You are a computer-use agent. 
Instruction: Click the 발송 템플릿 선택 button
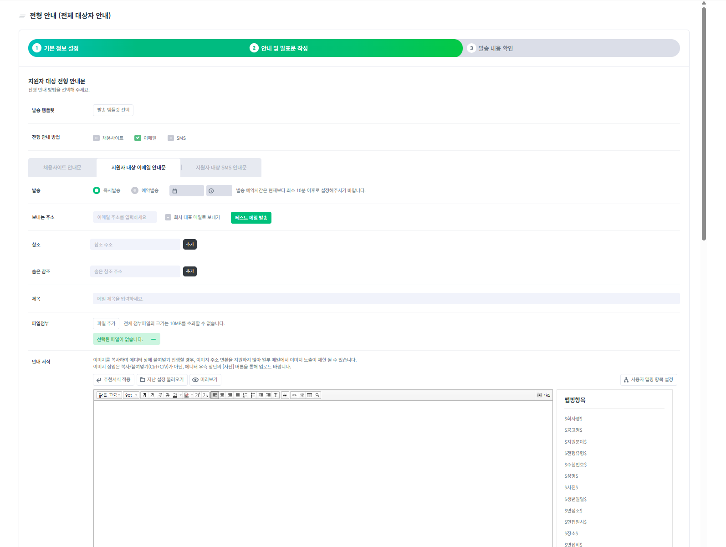(113, 110)
